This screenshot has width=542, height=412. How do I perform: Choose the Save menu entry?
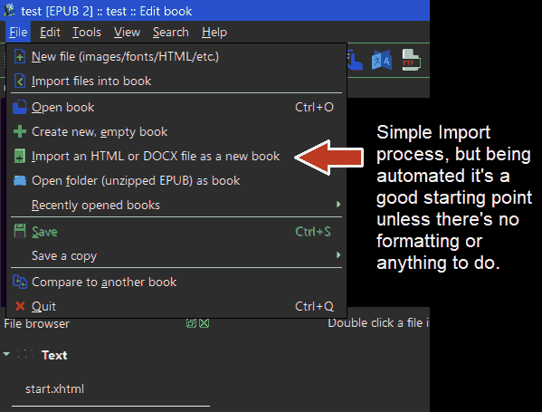(x=176, y=232)
